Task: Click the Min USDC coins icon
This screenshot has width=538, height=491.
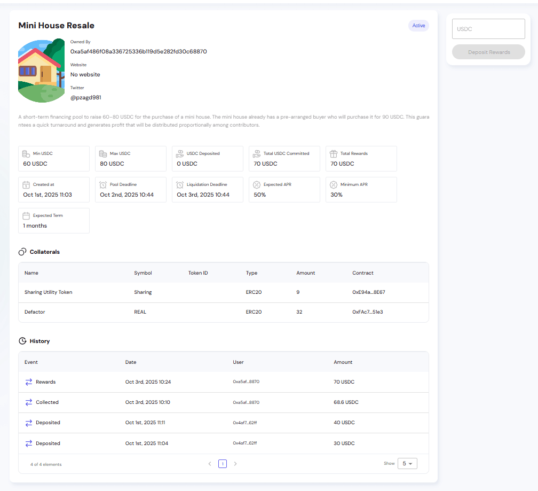Action: point(26,154)
